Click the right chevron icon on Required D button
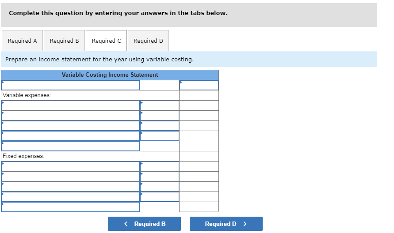Viewport: 394px width, 233px height. [x=245, y=224]
